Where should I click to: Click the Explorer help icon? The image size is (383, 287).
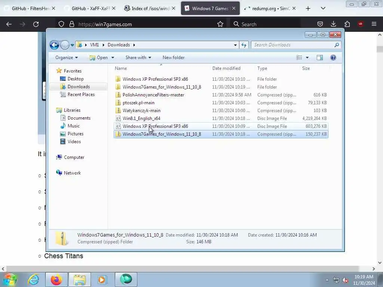coord(333,58)
